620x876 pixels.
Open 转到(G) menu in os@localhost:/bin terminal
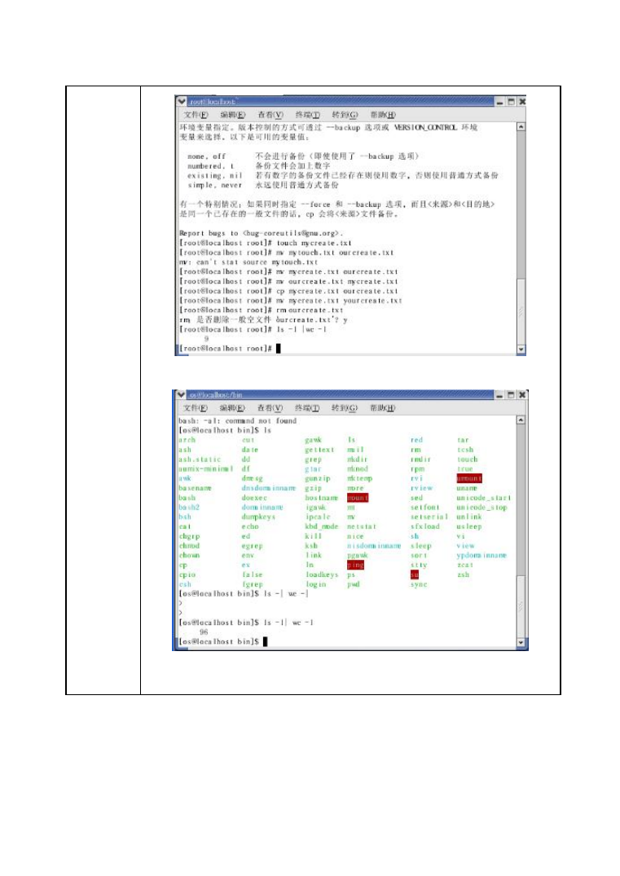(344, 407)
